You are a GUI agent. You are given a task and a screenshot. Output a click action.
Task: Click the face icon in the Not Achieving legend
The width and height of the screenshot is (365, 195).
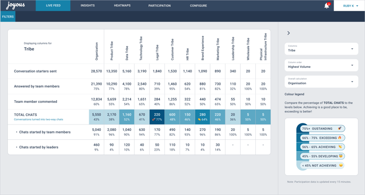(341, 165)
